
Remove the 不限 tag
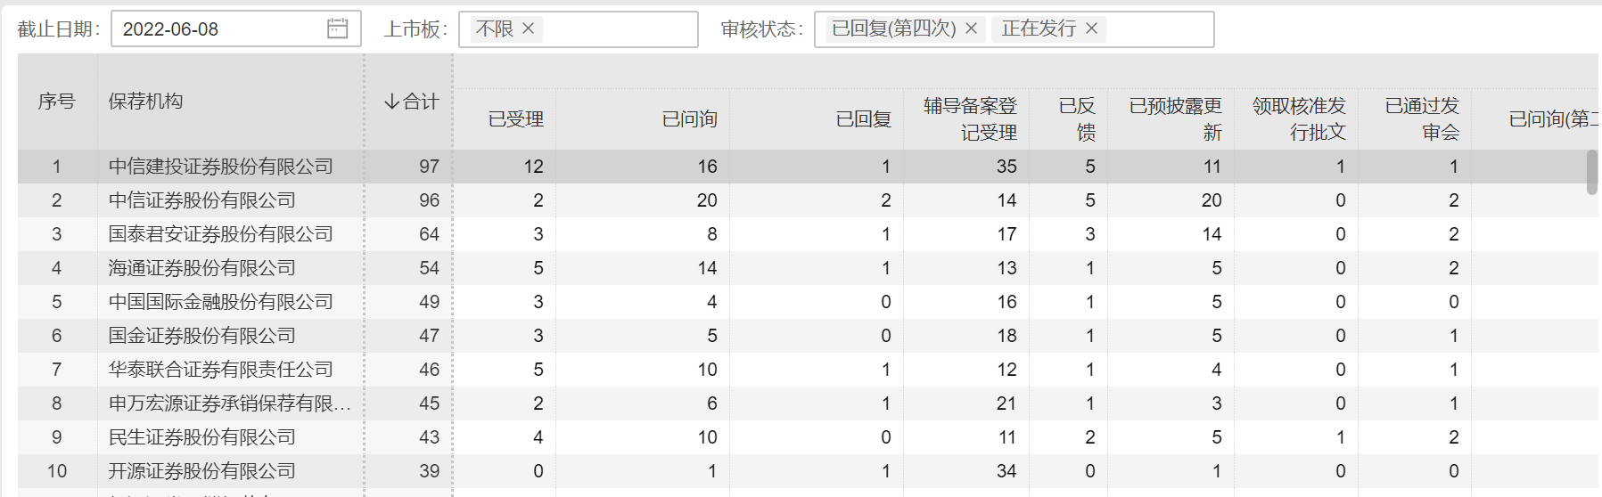tap(528, 29)
